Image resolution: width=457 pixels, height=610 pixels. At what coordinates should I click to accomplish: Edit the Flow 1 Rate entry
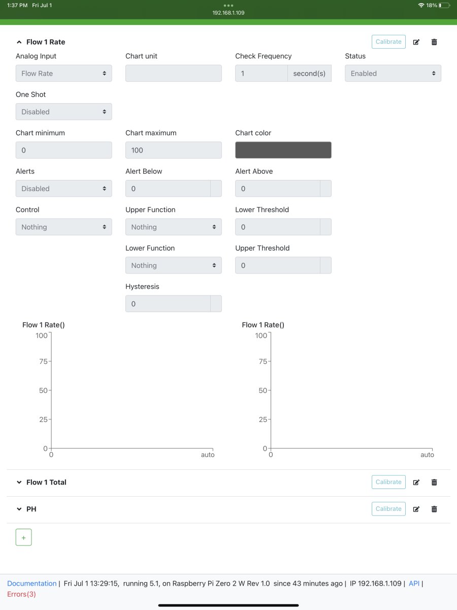pos(416,42)
